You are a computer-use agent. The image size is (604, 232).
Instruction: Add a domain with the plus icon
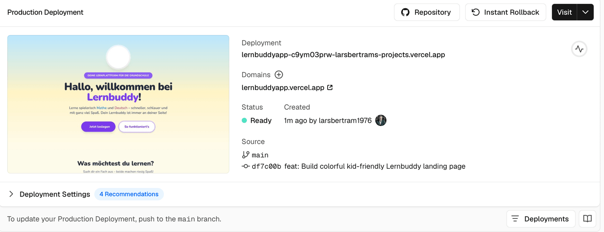tap(279, 75)
